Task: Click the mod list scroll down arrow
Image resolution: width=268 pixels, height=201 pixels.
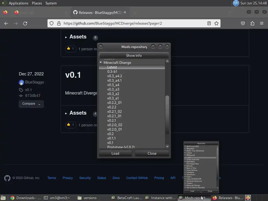Action: [x=167, y=146]
